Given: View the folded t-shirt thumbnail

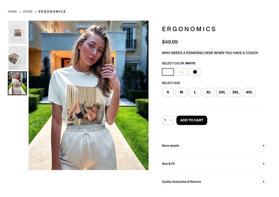Looking at the screenshot, I should coord(17,58).
